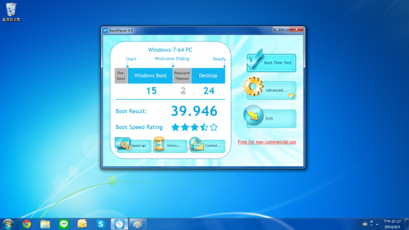Click the keyboard tray icon

[x=365, y=224]
